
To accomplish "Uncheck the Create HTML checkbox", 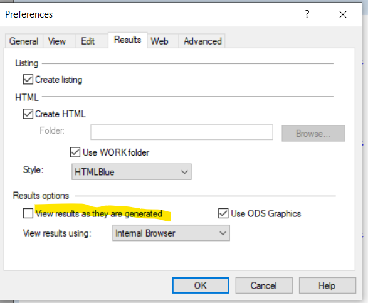I will pos(28,114).
